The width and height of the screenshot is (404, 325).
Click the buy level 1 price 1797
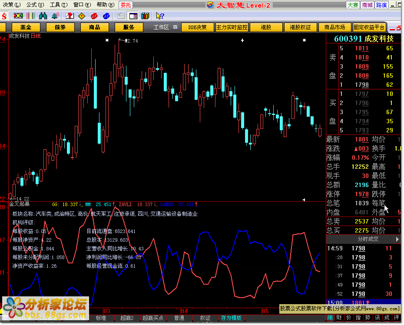click(362, 94)
